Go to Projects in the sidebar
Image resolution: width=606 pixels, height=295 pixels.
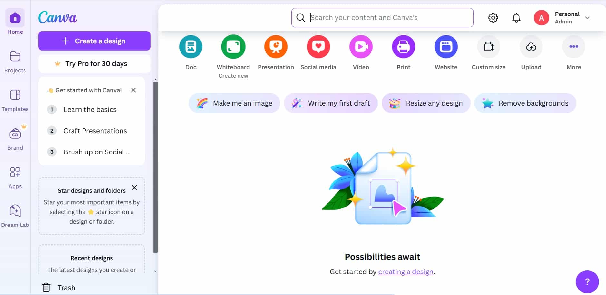15,62
